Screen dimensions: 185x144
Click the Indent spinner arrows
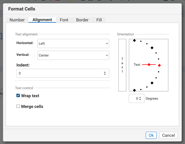105,73
